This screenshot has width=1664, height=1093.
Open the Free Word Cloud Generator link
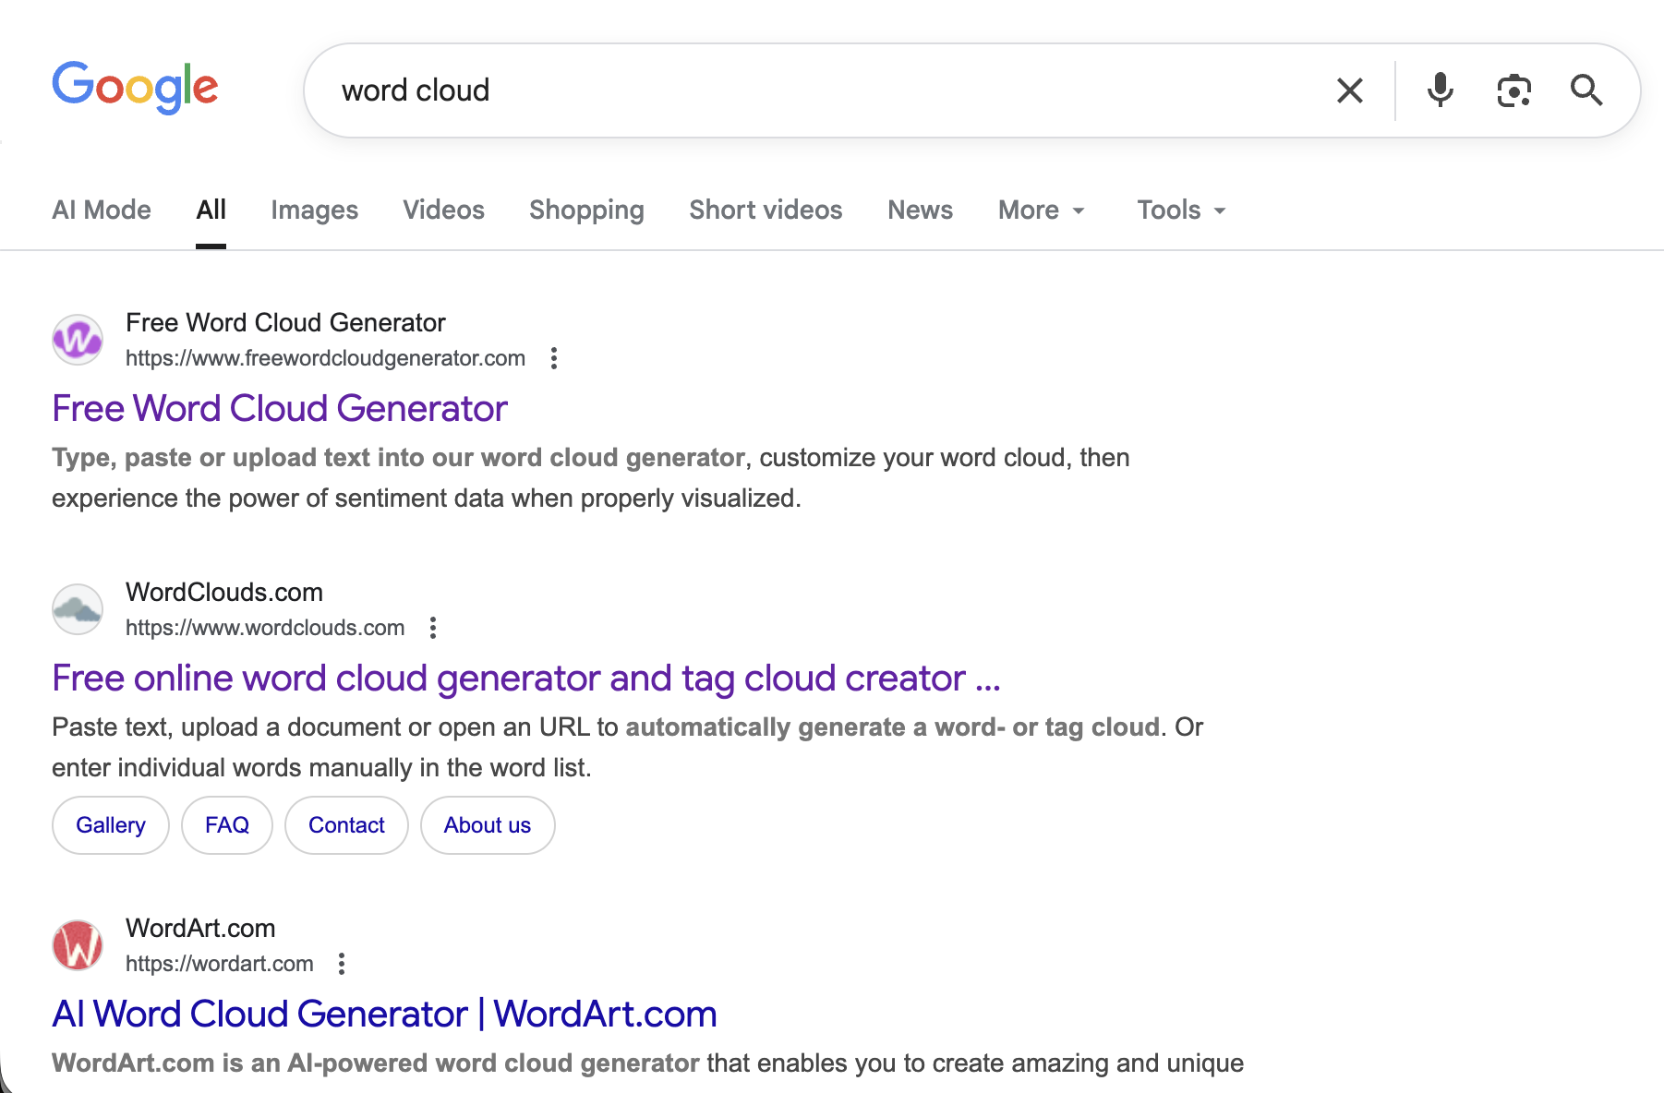[280, 408]
